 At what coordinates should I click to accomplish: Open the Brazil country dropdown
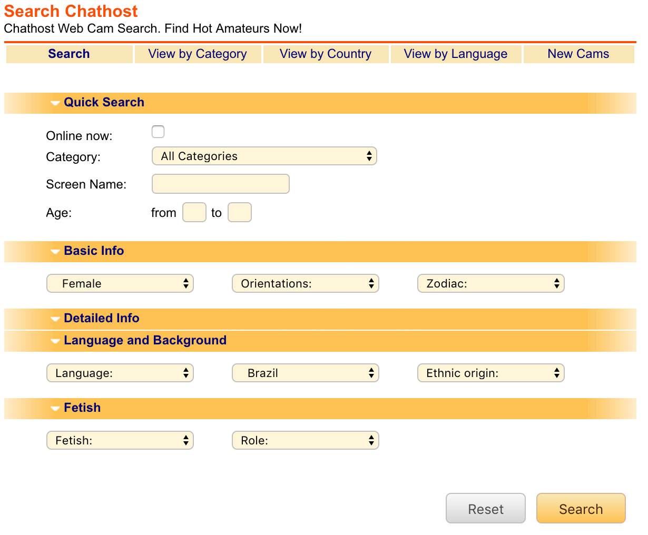[x=306, y=373]
